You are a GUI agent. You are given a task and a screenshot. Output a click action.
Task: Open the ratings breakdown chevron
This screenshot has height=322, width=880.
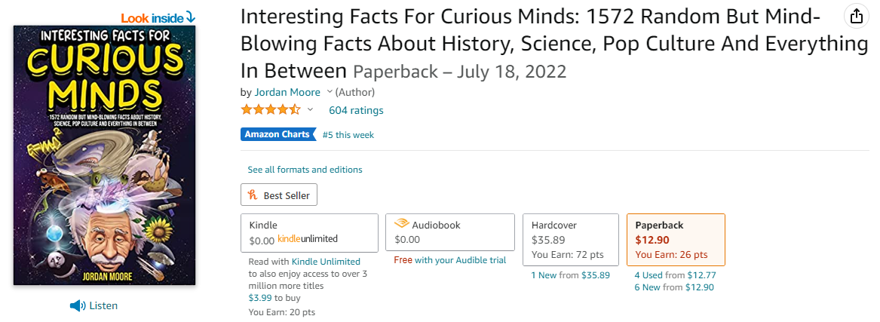click(x=310, y=110)
